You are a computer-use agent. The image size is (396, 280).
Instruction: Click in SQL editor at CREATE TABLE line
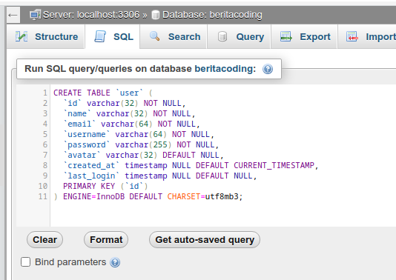(103, 93)
